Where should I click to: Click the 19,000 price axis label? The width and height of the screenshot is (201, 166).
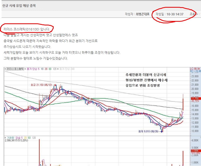(x=195, y=93)
